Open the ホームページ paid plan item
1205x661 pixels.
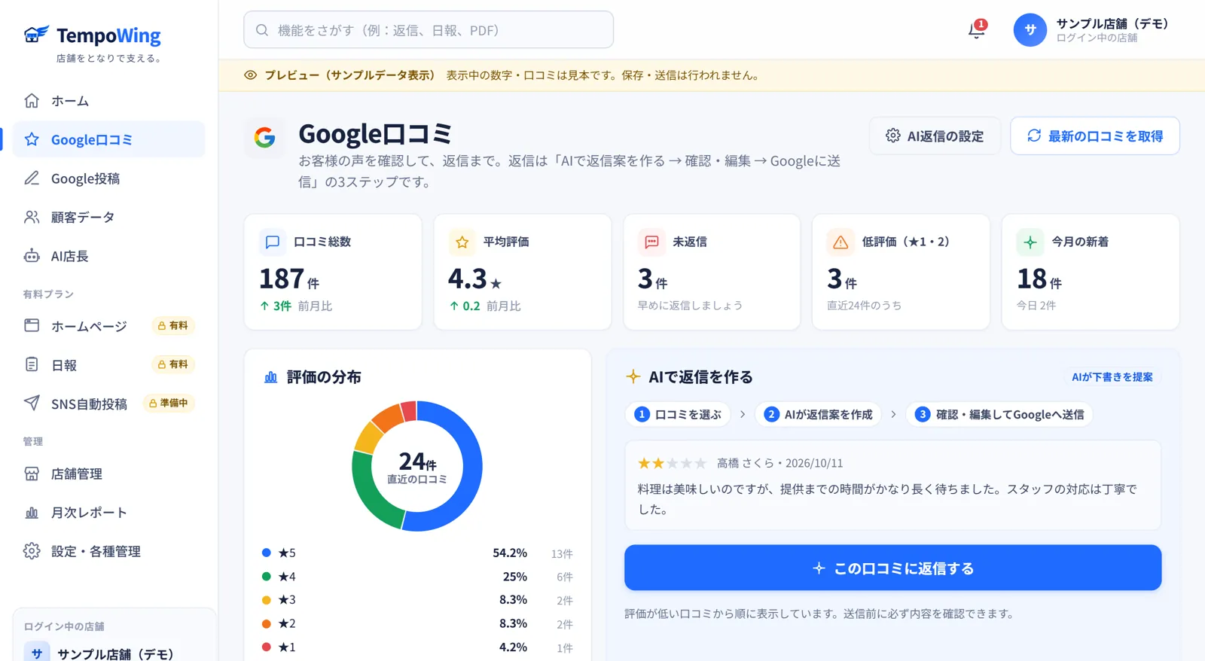click(x=108, y=326)
